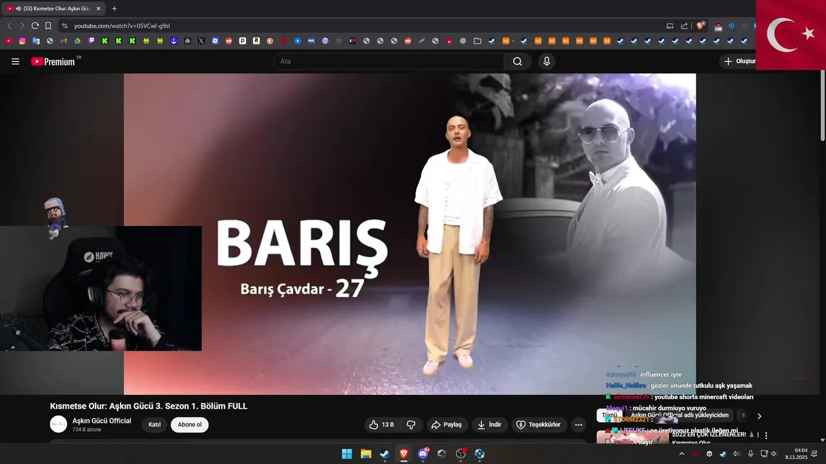Open the YouTube bookmark at bar start
Screen dimensions: 826x464
pyautogui.click(x=8, y=41)
